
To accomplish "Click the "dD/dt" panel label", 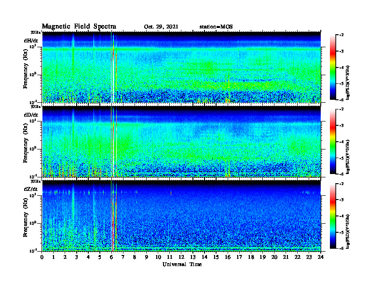I will coord(31,115).
